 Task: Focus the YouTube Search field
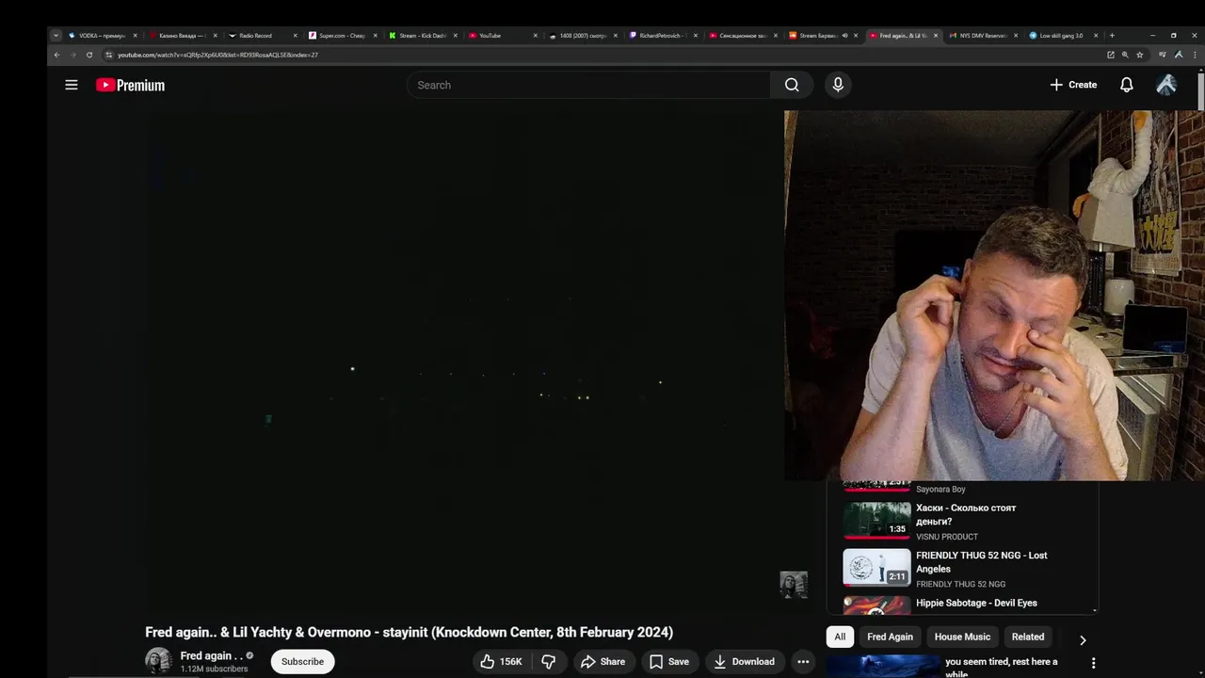588,85
